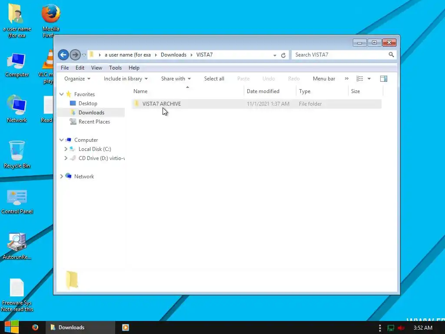
Task: Click the VISTA7 ARCHIVE folder icon
Action: (x=136, y=104)
